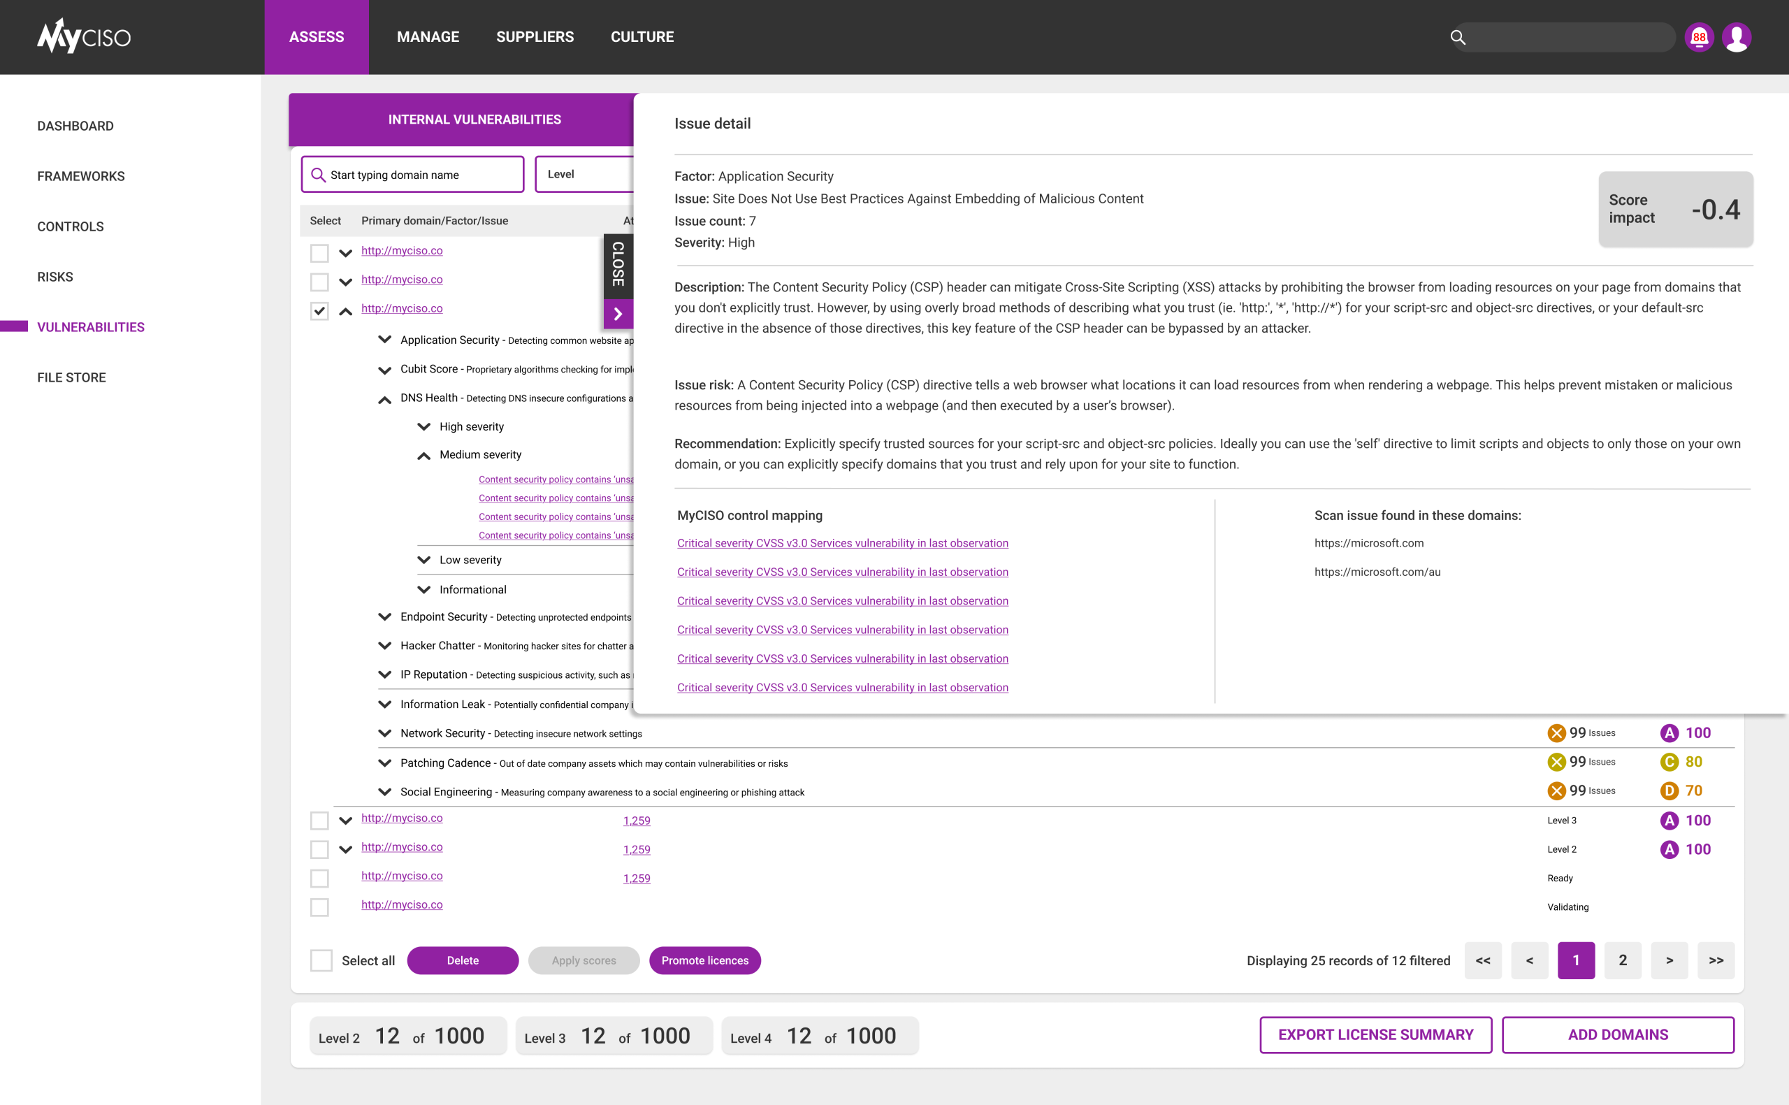Click EXPORT LICENSE SUMMARY button
The height and width of the screenshot is (1105, 1789).
tap(1375, 1035)
